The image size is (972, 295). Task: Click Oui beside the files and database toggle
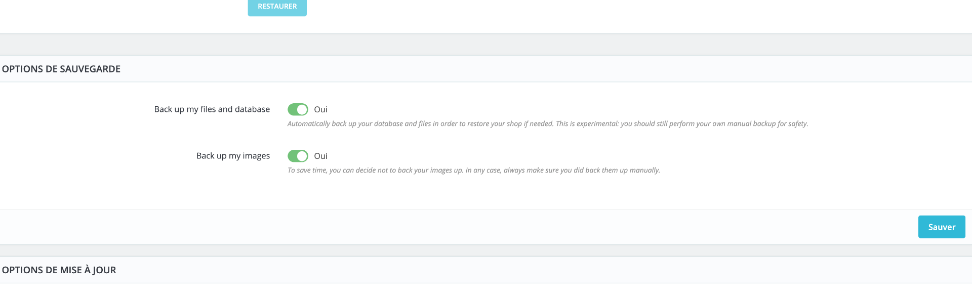pyautogui.click(x=320, y=109)
